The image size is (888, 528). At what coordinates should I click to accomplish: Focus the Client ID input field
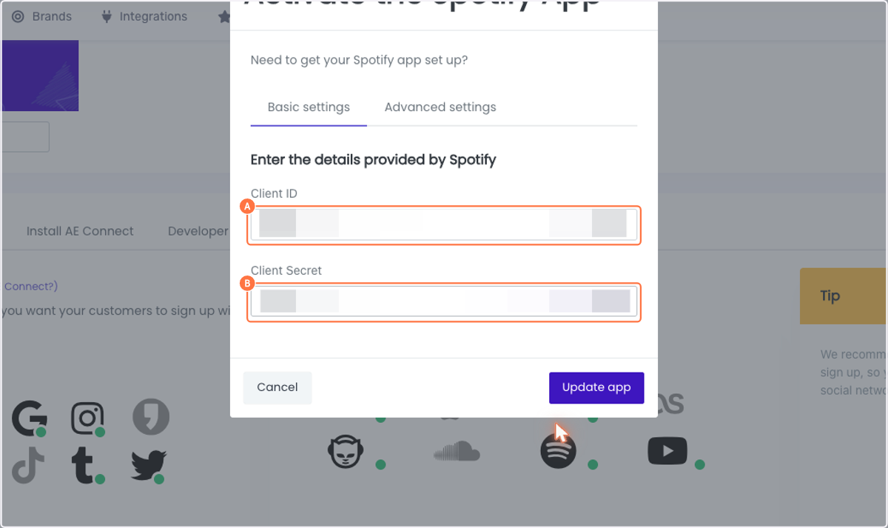(444, 224)
